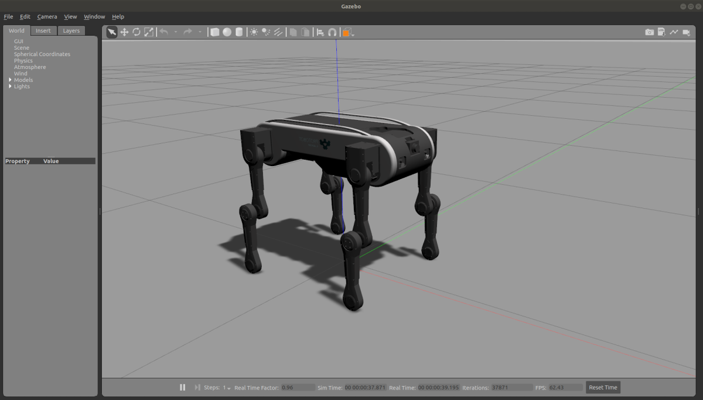Open the Camera menu

click(x=47, y=17)
